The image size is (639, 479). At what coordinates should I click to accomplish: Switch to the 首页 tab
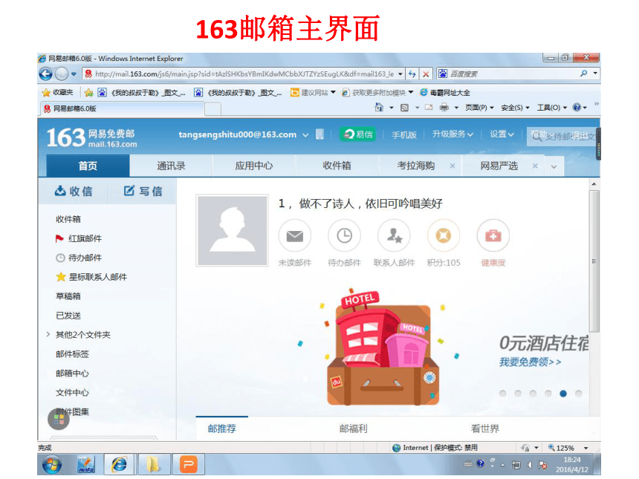pyautogui.click(x=88, y=166)
